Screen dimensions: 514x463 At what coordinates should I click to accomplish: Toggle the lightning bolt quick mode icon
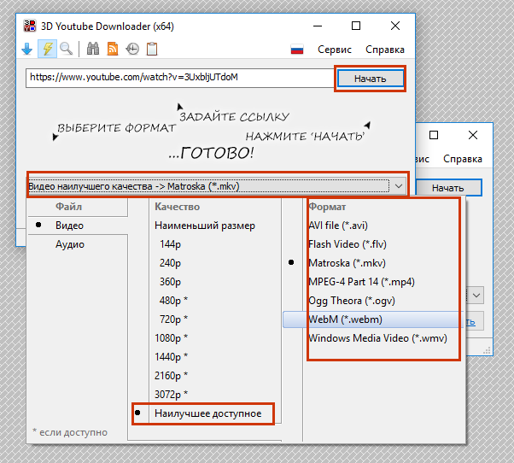(x=47, y=49)
